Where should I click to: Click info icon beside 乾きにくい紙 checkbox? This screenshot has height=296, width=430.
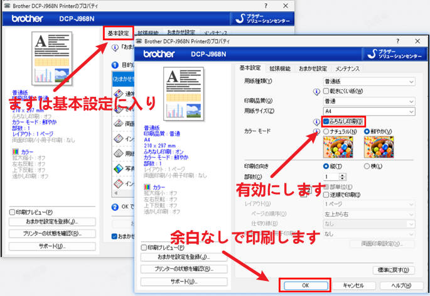coord(316,91)
